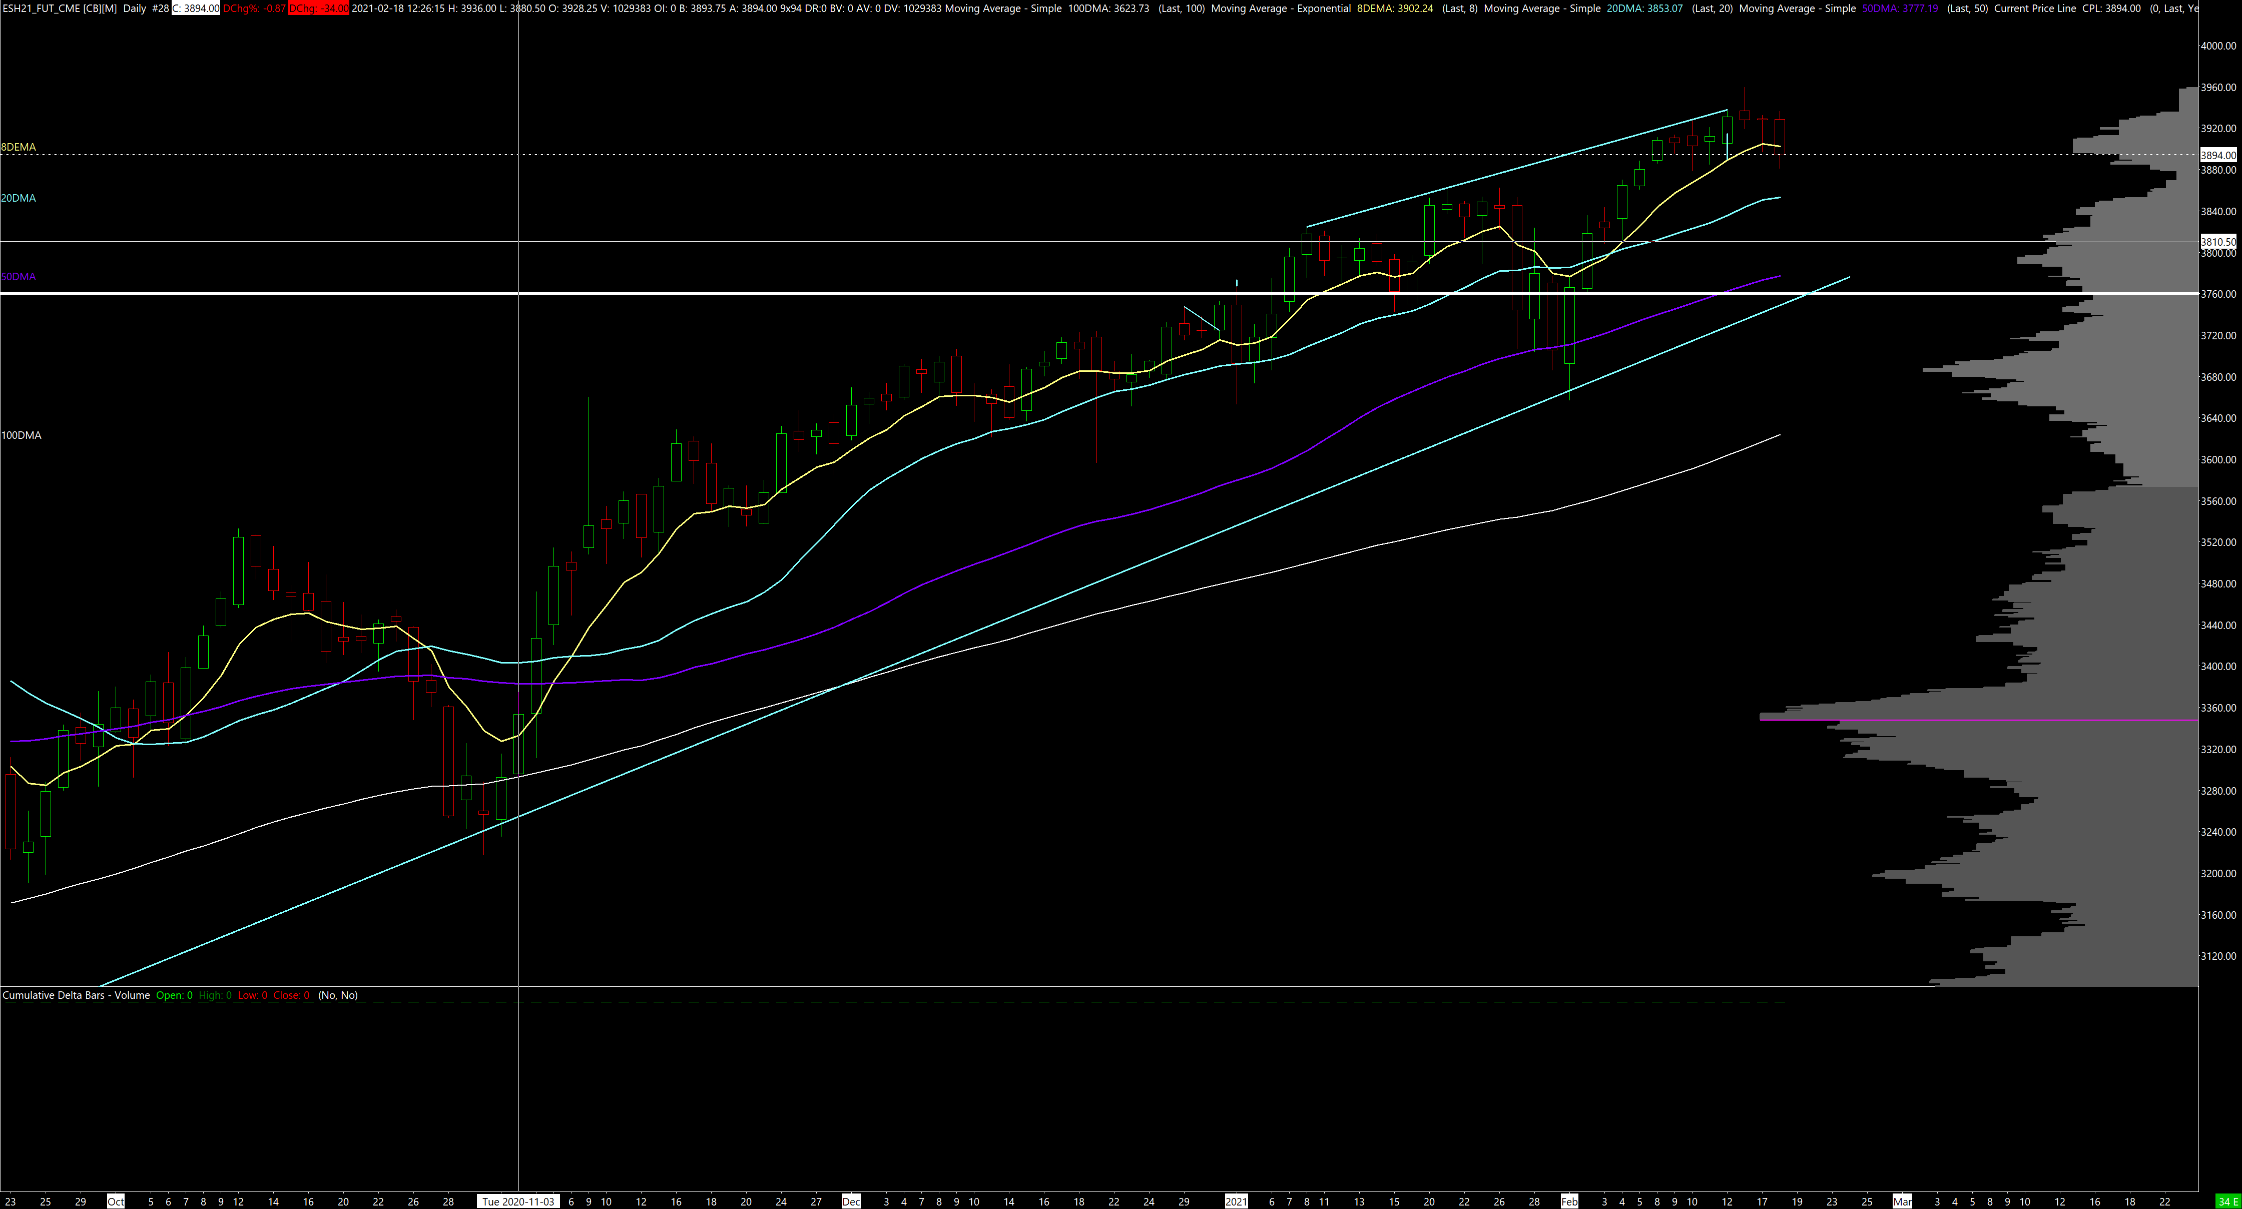Select the 3810.50 price axis marker
2242x1209 pixels.
[2217, 241]
